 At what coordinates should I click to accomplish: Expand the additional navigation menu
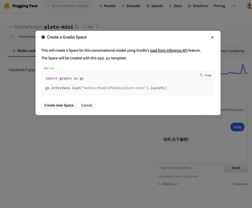233,6
